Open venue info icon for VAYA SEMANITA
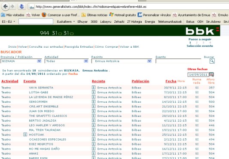Image resolution: width=229 pixels, height=159 pixels. [94, 87]
